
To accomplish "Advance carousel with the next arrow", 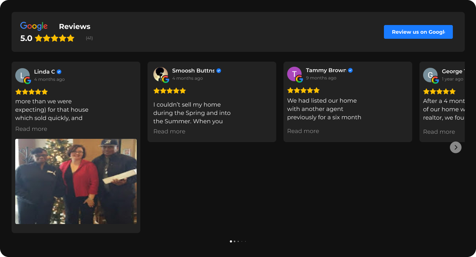I will click(456, 147).
